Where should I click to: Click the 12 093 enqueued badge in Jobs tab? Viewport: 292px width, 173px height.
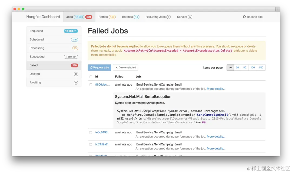79,17
